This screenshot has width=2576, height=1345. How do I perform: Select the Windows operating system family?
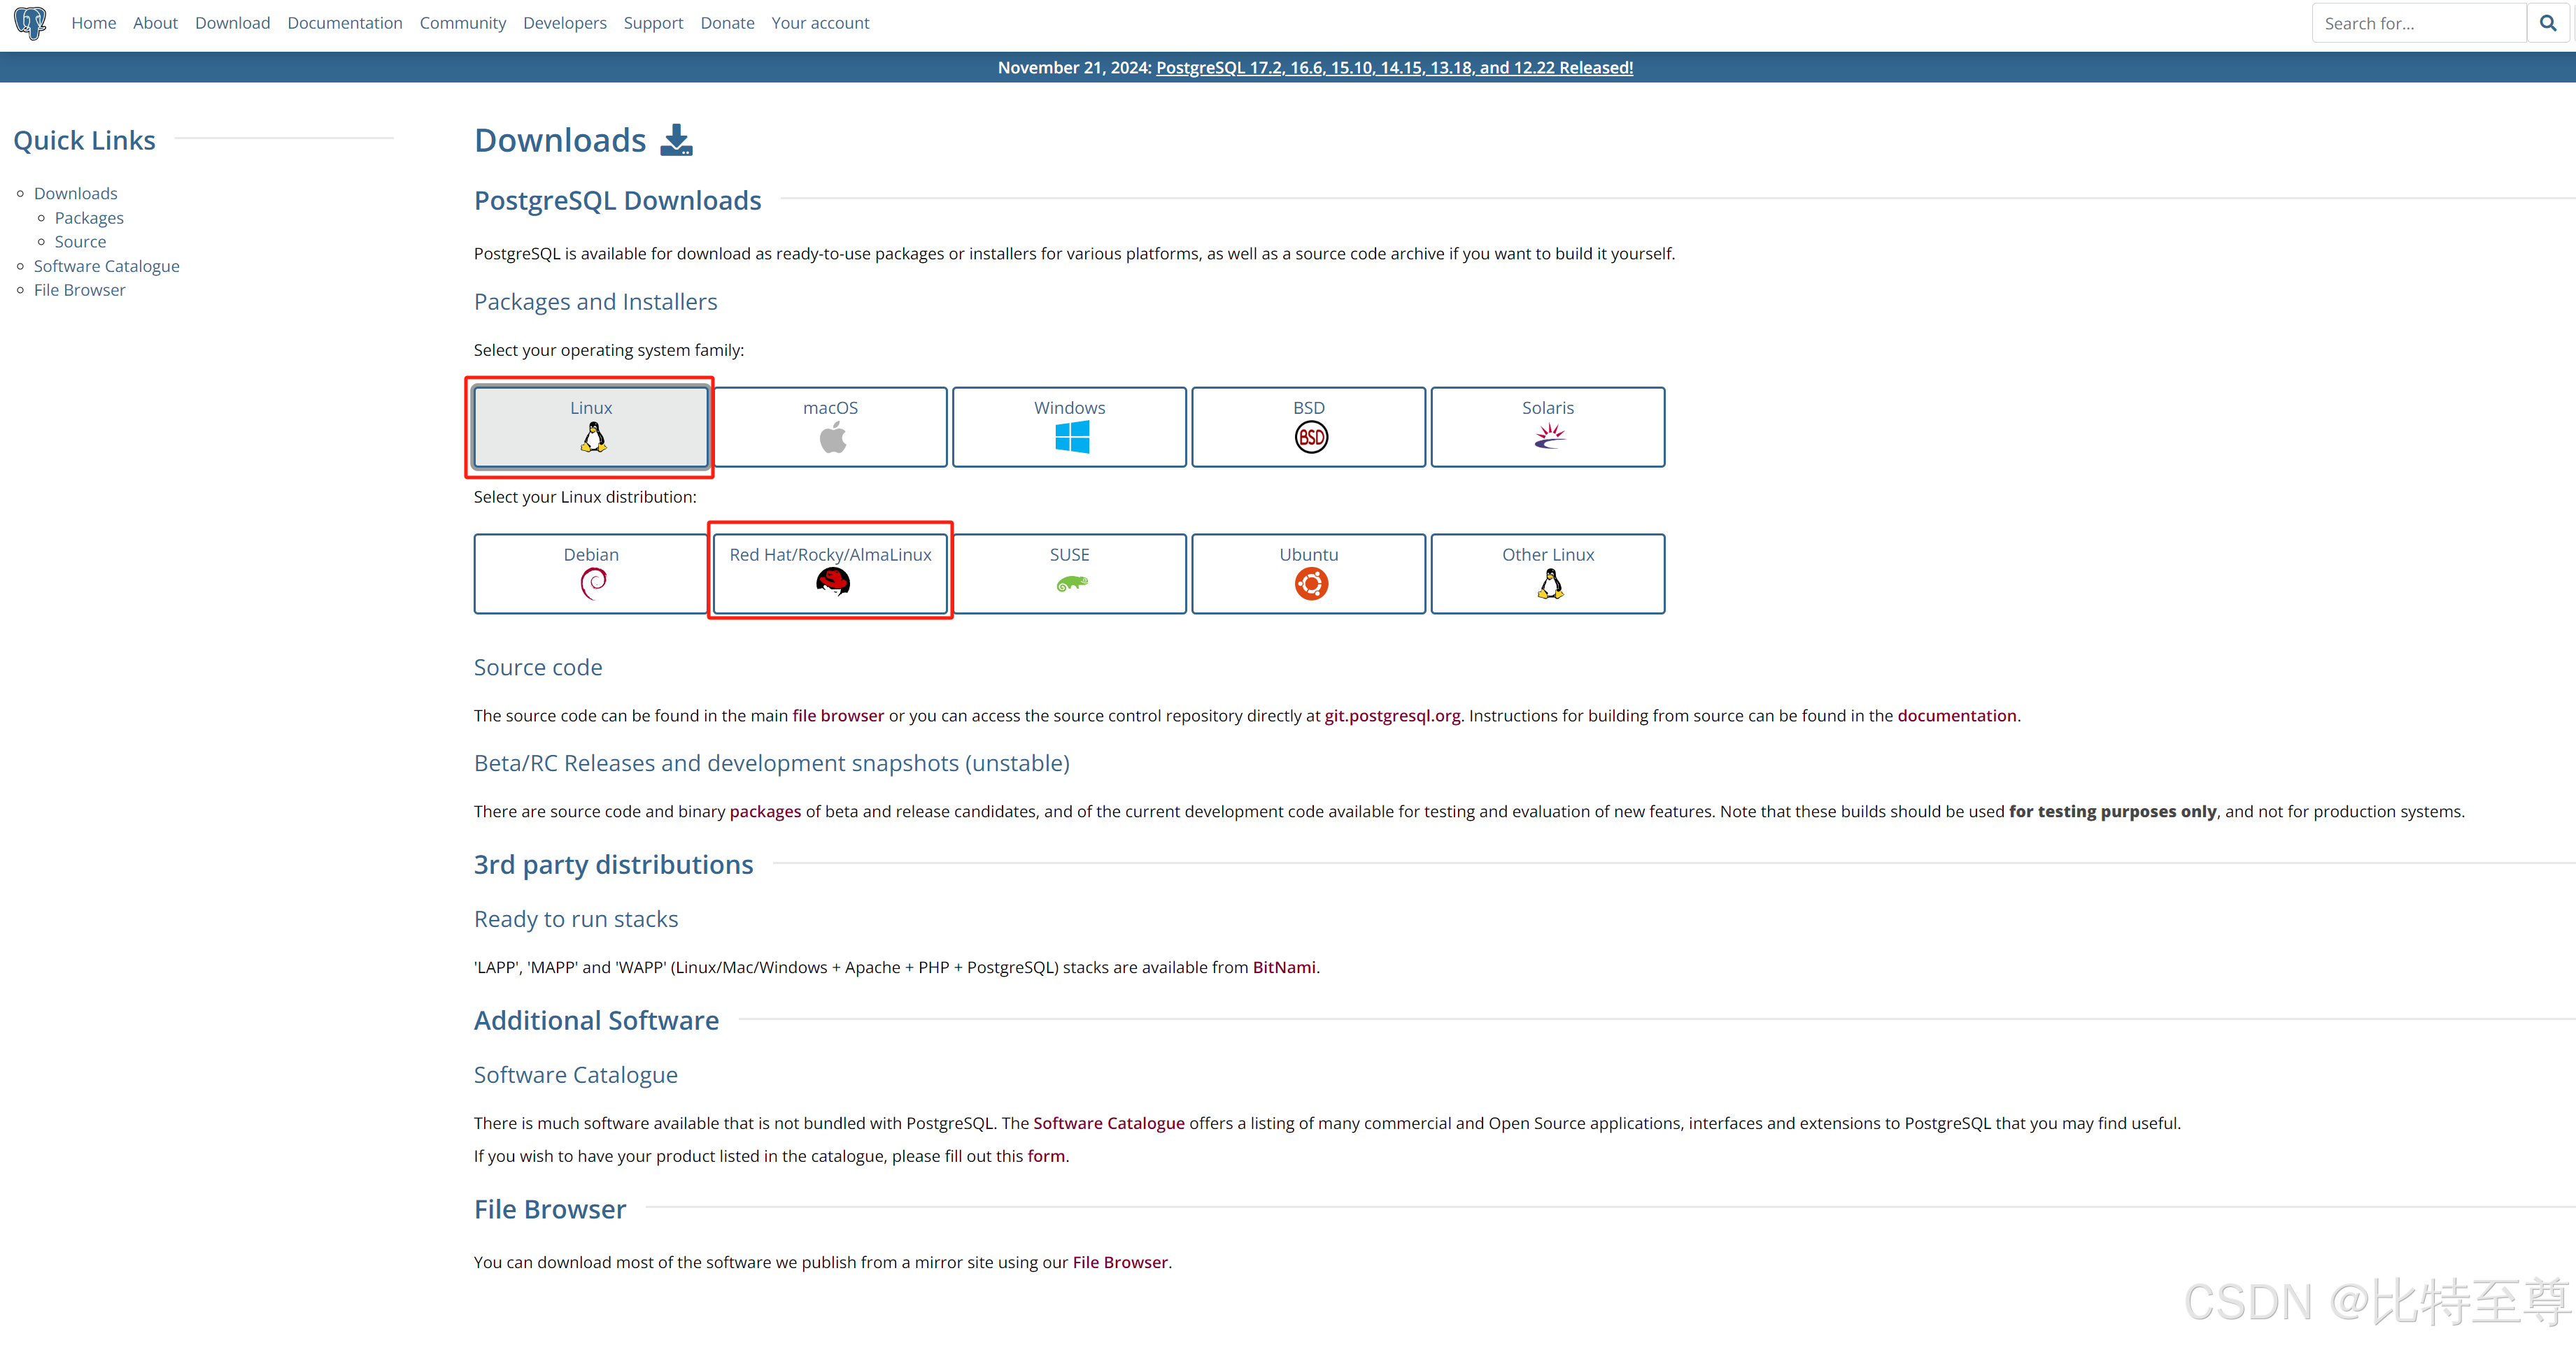[1069, 426]
